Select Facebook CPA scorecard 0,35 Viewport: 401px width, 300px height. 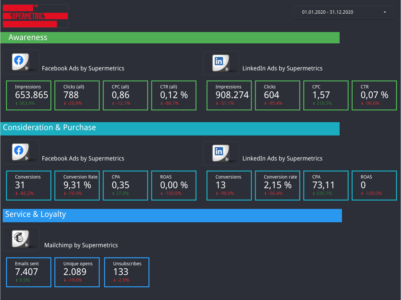125,186
